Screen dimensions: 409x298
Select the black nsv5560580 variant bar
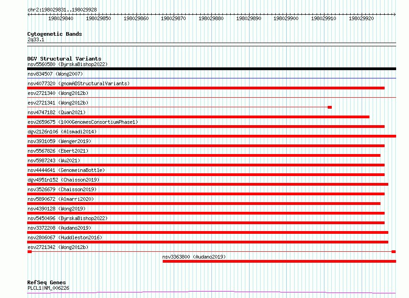211,69
